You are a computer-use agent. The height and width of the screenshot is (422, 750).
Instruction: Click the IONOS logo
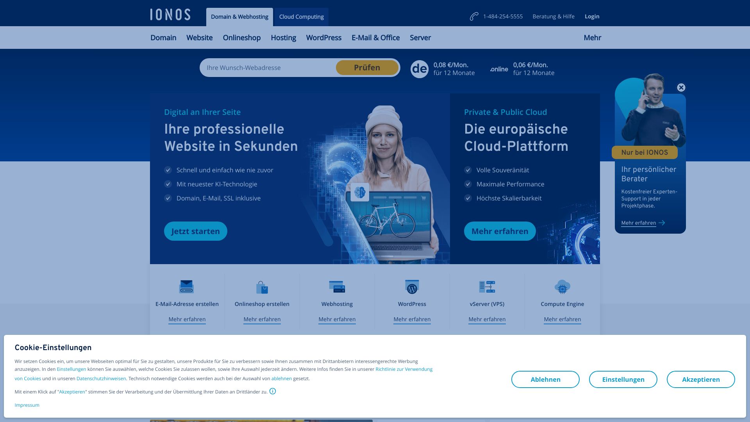(x=170, y=15)
